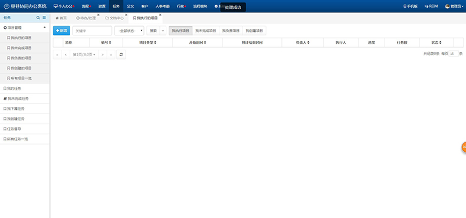
Task: Open the -全部状态- status dropdown
Action: coord(129,31)
